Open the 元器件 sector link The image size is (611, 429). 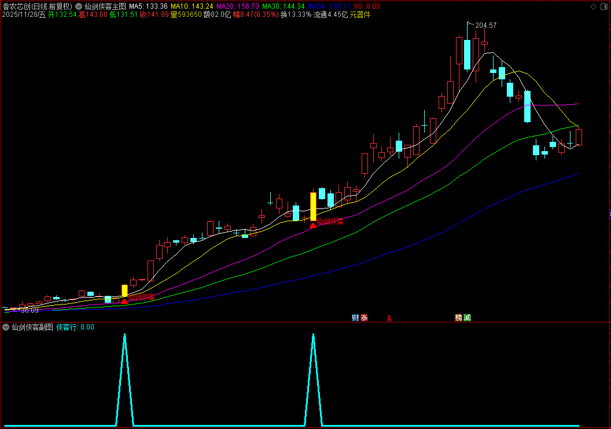coord(360,15)
